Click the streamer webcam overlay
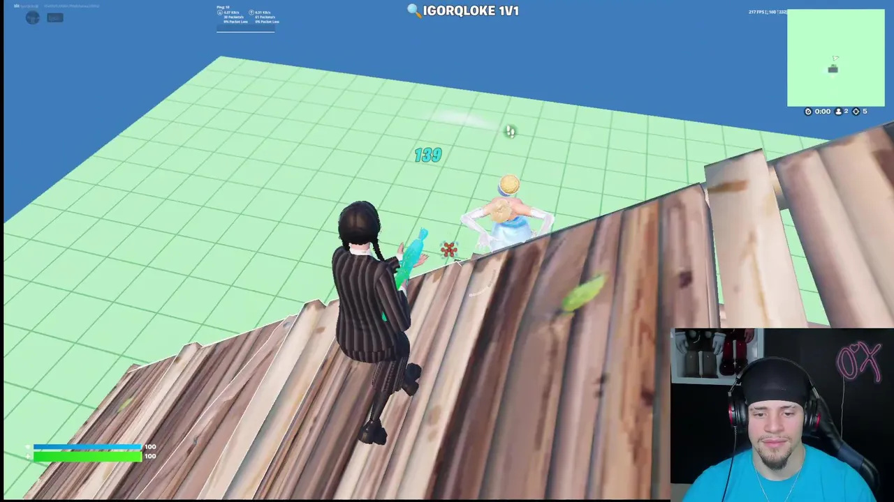Image resolution: width=894 pixels, height=502 pixels. 782,415
